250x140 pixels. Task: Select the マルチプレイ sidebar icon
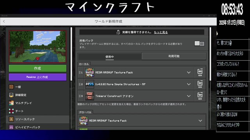click(11, 103)
